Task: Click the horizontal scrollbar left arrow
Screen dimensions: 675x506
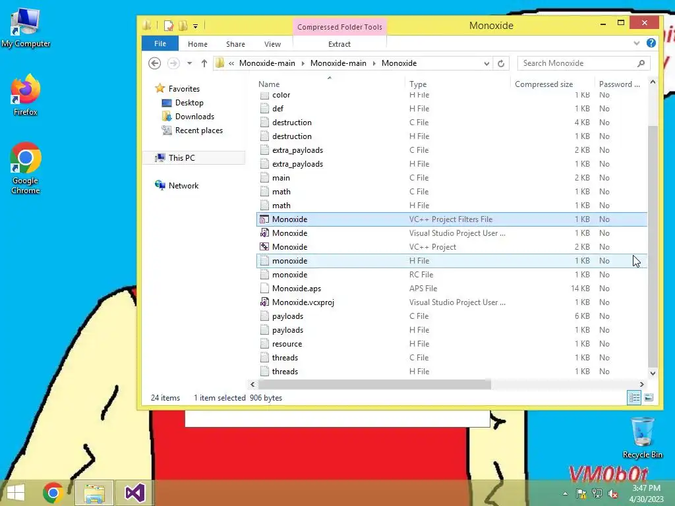Action: (252, 384)
